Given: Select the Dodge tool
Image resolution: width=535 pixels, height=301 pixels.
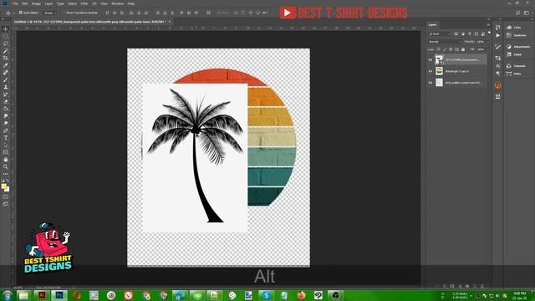Looking at the screenshot, I should pyautogui.click(x=6, y=123).
